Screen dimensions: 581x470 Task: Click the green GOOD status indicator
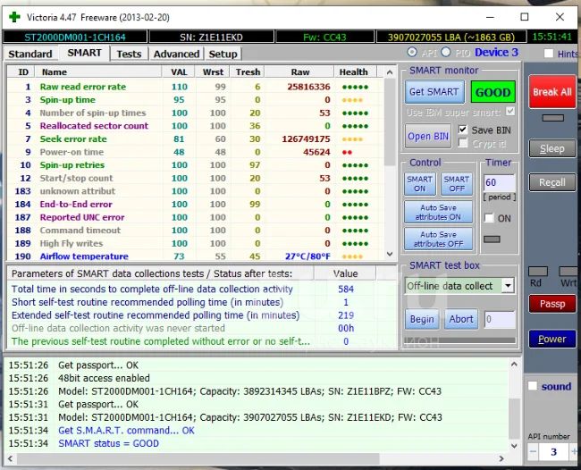(x=493, y=92)
